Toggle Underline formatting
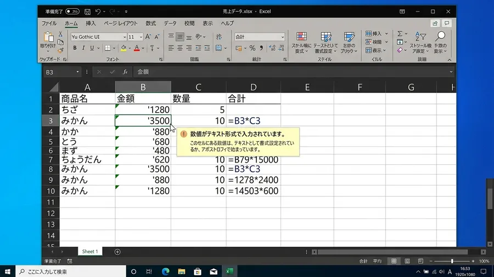This screenshot has height=277, width=494. coord(92,48)
